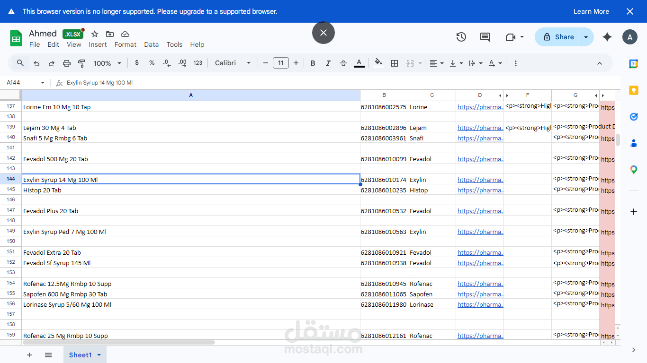Image resolution: width=647 pixels, height=363 pixels.
Task: Activate the paint format tool
Action: pos(81,63)
